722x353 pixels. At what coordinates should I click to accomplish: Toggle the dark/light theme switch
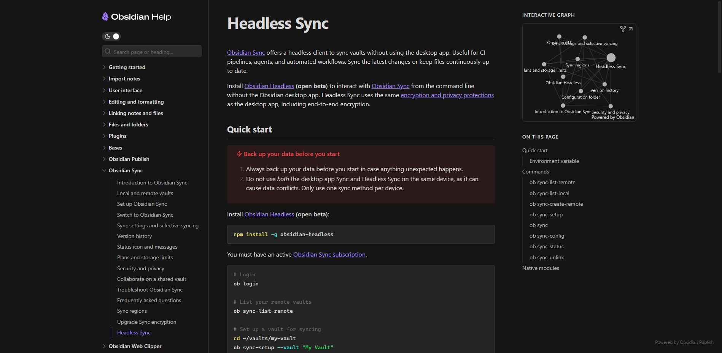tap(111, 36)
